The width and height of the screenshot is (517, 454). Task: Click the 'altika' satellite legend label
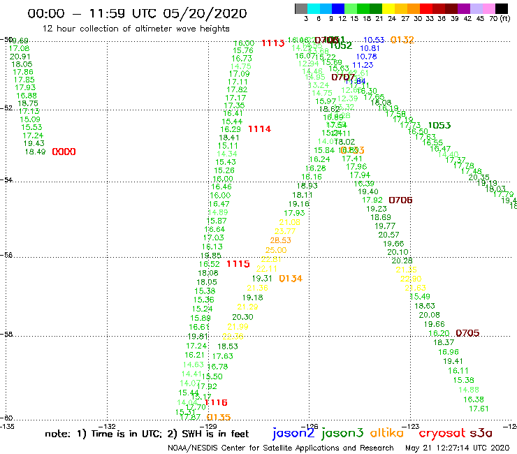pos(387,432)
